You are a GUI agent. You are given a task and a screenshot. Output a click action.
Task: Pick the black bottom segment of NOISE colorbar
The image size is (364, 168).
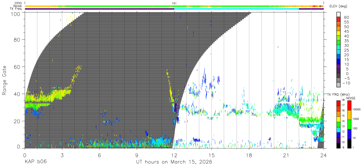349,143
